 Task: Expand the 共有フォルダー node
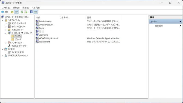tap(6, 30)
